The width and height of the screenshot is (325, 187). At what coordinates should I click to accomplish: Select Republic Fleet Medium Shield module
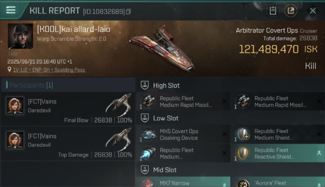(278, 134)
